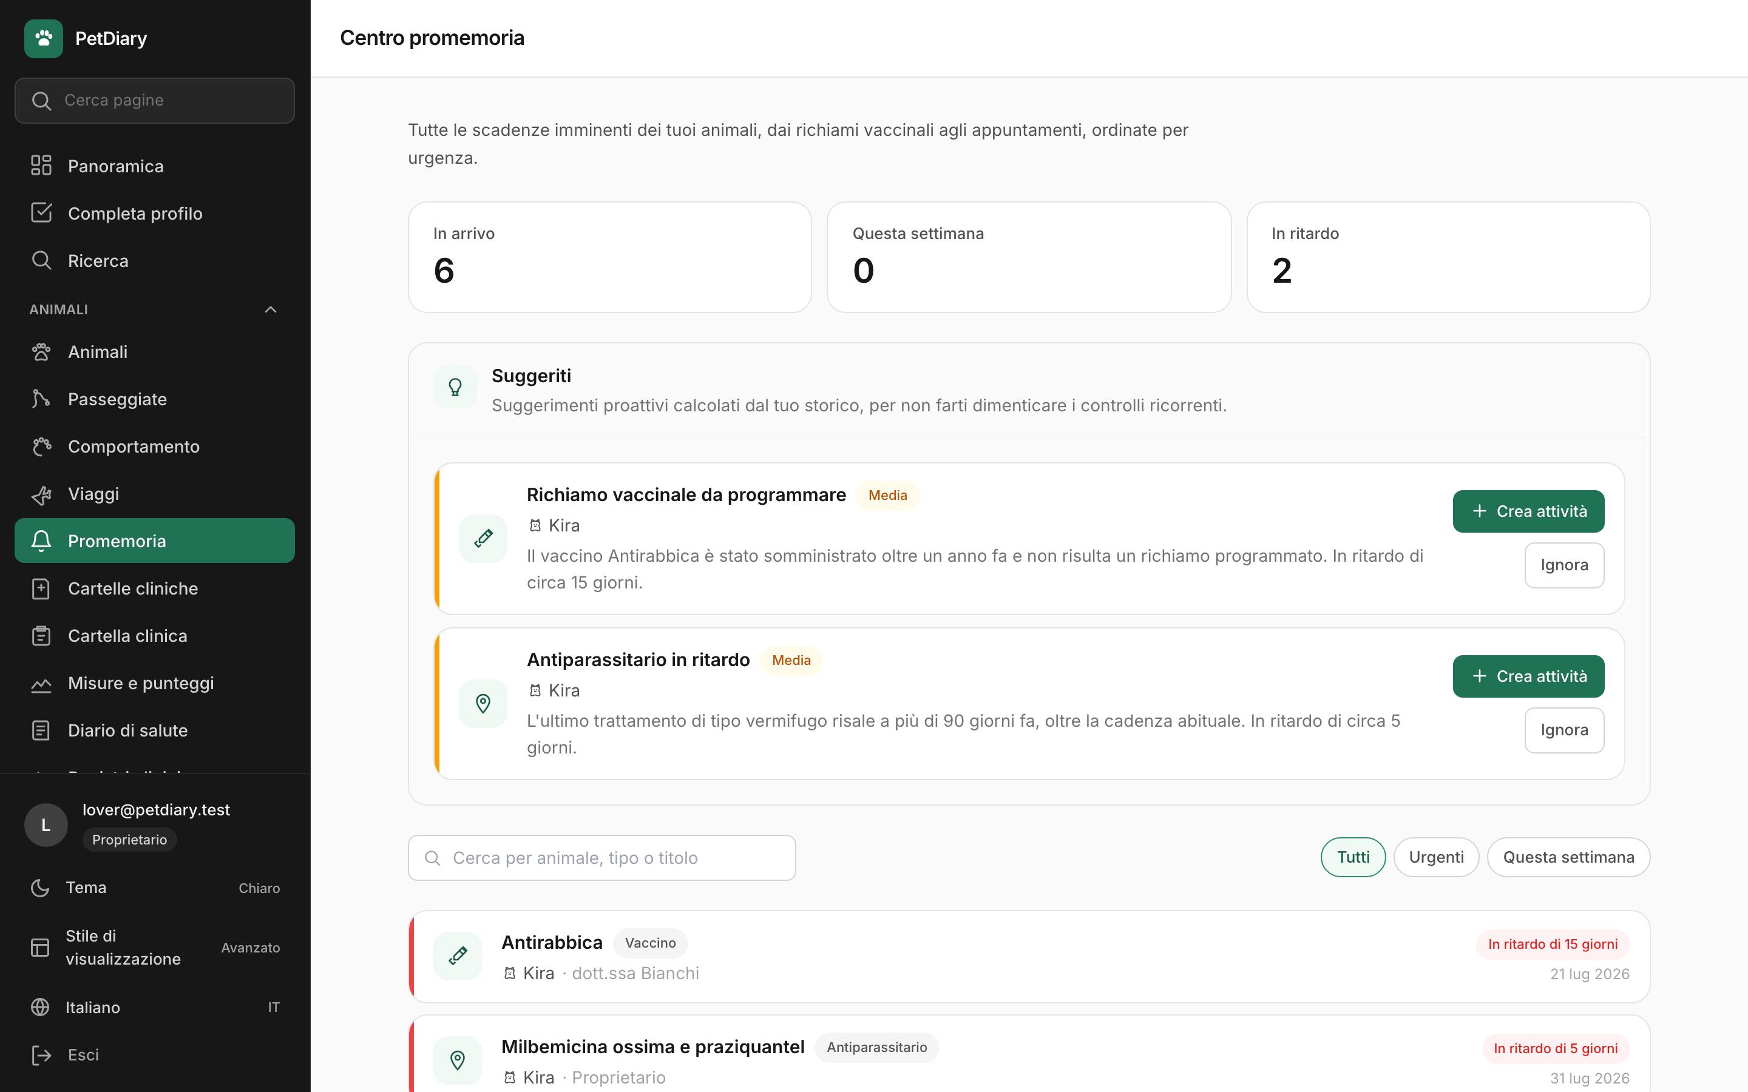Click the Panoramica grid icon
Image resolution: width=1748 pixels, height=1092 pixels.
[41, 166]
